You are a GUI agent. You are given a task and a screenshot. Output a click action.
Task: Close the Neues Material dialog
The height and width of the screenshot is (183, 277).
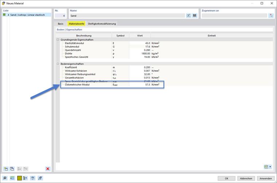[272, 3]
